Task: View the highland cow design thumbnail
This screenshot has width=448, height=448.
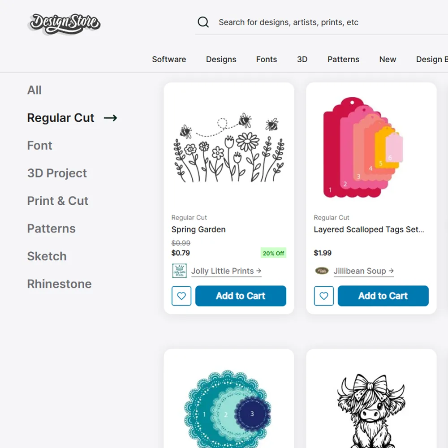Action: (370, 408)
